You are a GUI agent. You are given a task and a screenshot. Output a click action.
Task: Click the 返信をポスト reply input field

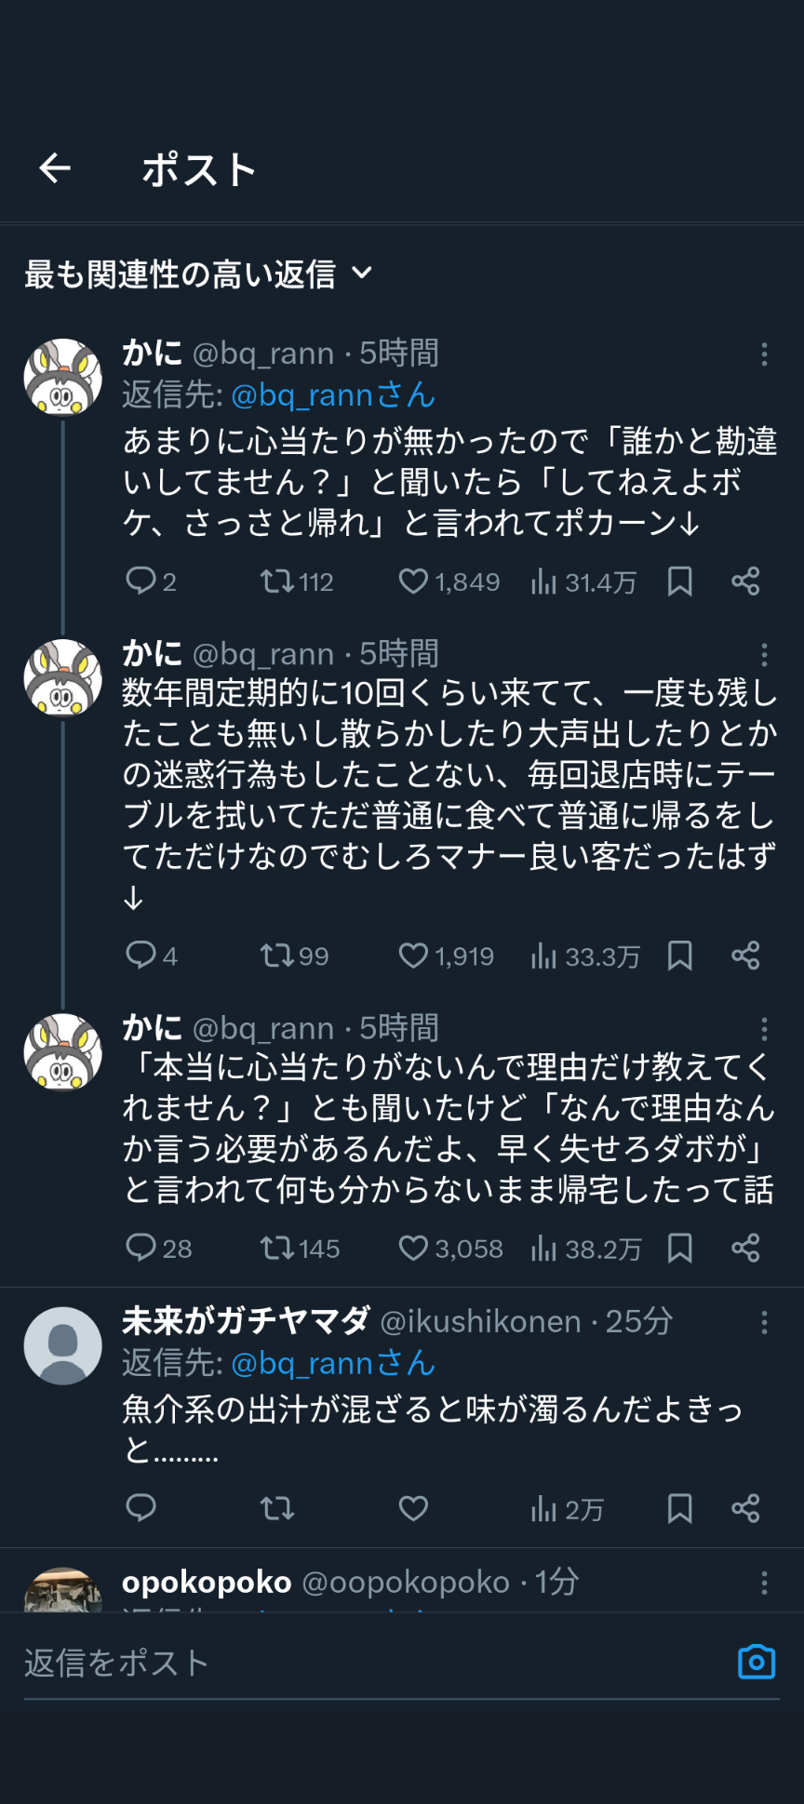[372, 1663]
